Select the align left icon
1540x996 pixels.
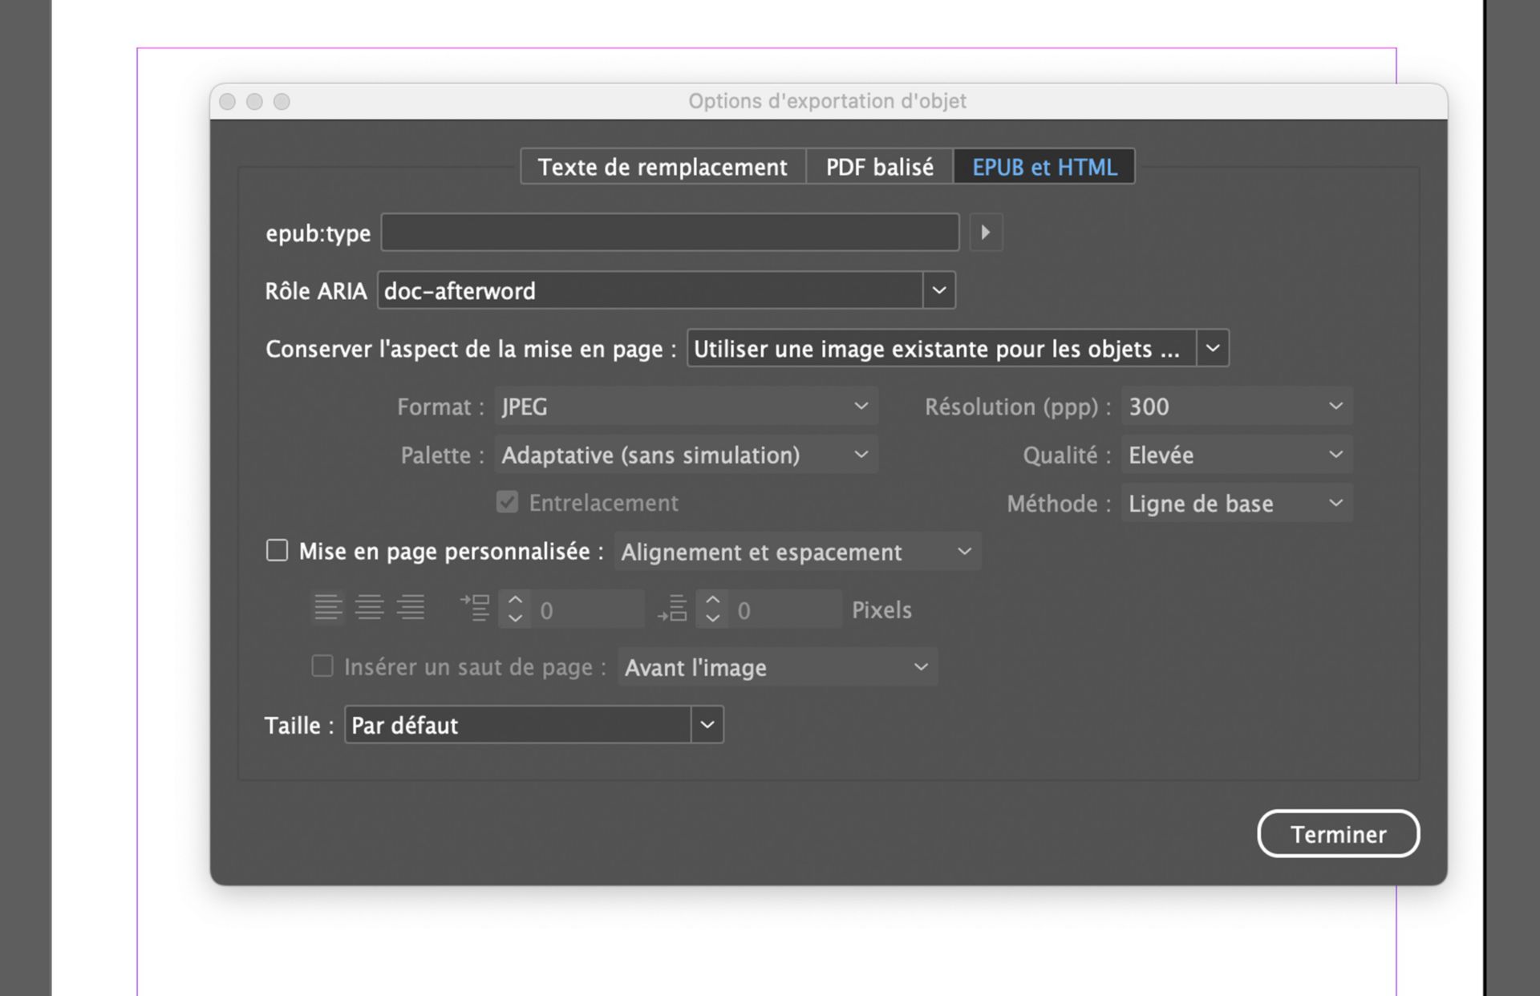point(327,608)
